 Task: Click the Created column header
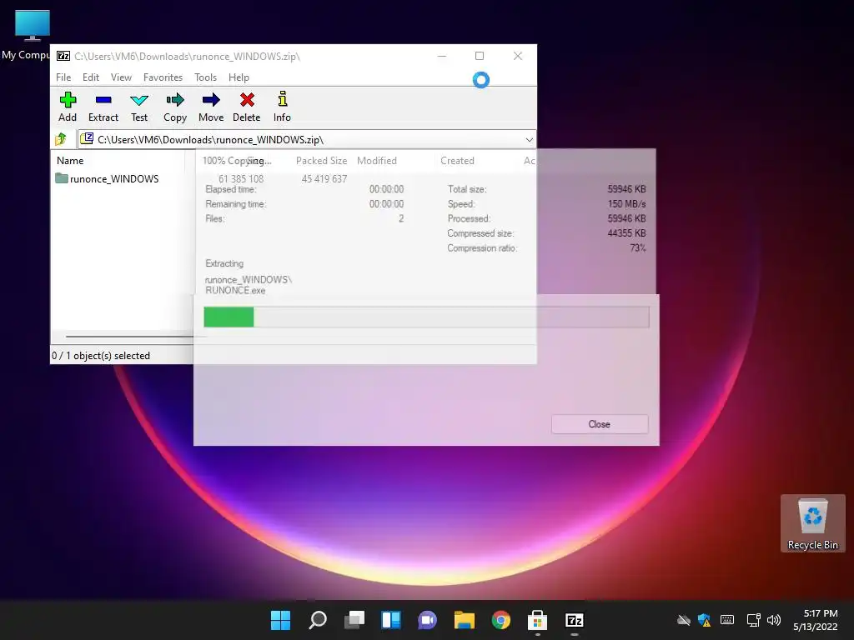click(458, 161)
